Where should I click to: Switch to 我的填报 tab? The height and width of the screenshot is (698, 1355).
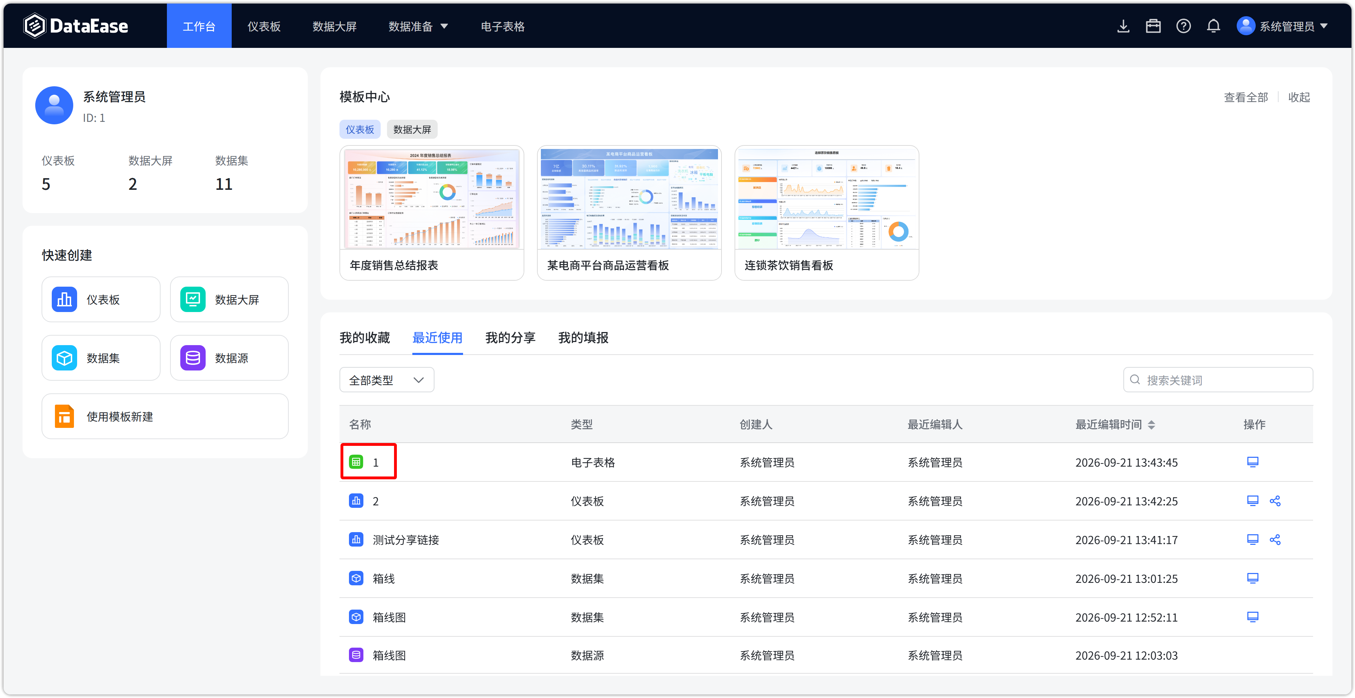tap(583, 338)
